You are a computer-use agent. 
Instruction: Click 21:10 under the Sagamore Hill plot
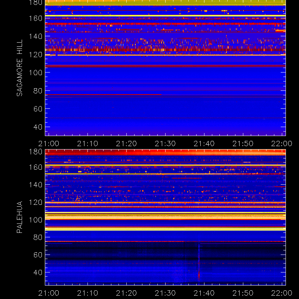tap(87, 144)
